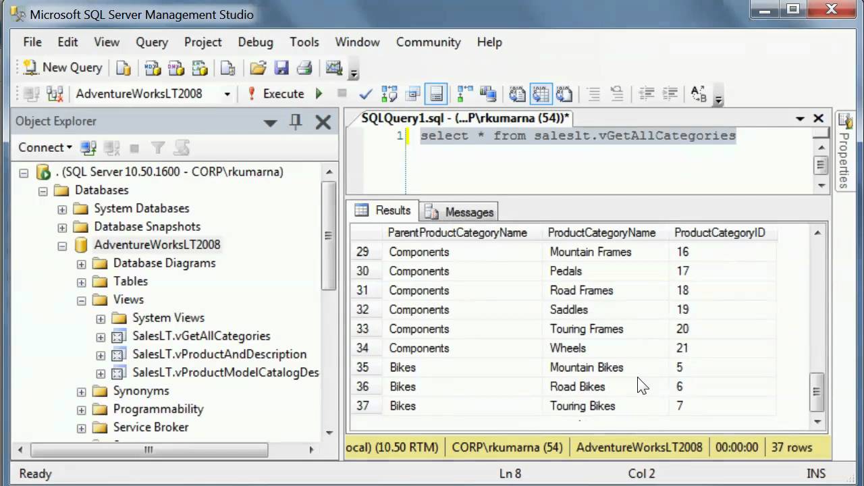Switch output to Results to Grid
The width and height of the screenshot is (864, 486).
[x=541, y=94]
